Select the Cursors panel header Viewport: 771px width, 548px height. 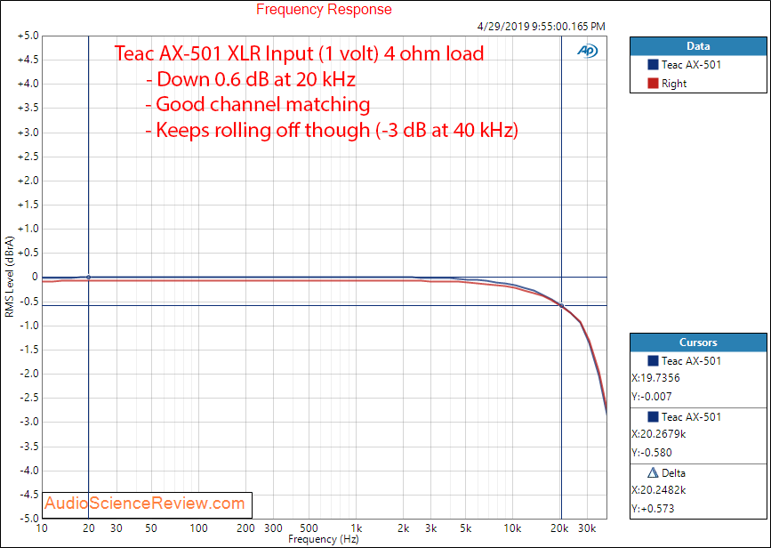point(698,342)
